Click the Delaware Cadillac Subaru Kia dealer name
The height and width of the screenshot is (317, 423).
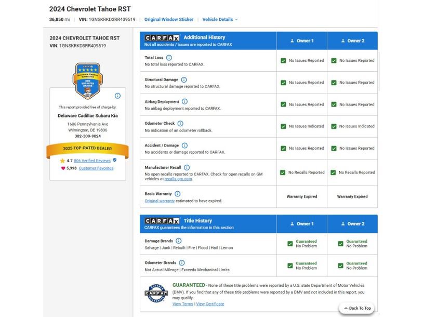click(88, 116)
